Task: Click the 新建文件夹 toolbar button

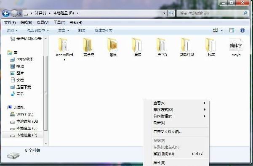Action: (104, 30)
